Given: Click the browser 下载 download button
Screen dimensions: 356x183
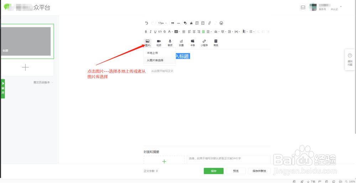Looking at the screenshot, I should pyautogui.click(x=311, y=182).
